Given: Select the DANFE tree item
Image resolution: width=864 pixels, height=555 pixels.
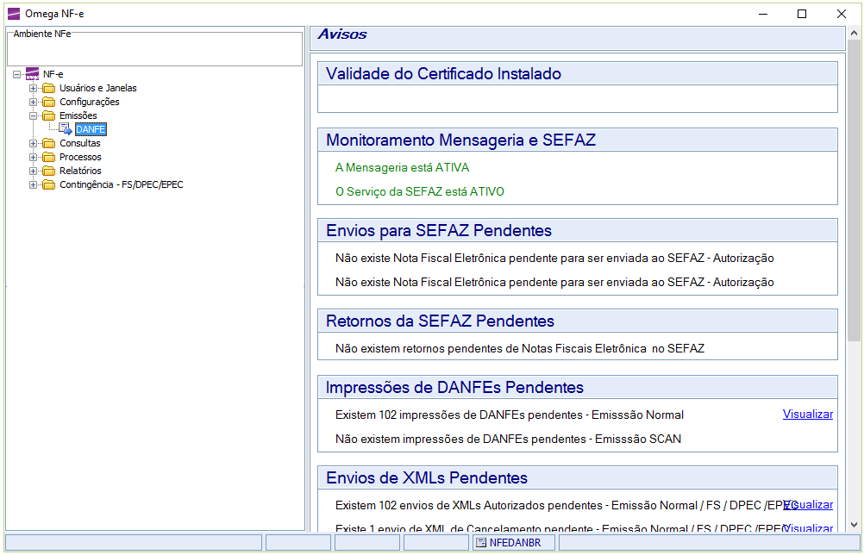Looking at the screenshot, I should click(91, 129).
